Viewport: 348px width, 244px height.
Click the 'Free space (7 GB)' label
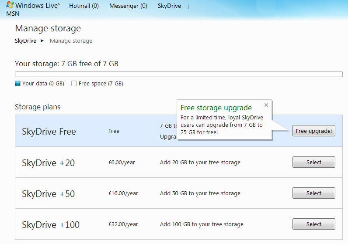pos(101,84)
